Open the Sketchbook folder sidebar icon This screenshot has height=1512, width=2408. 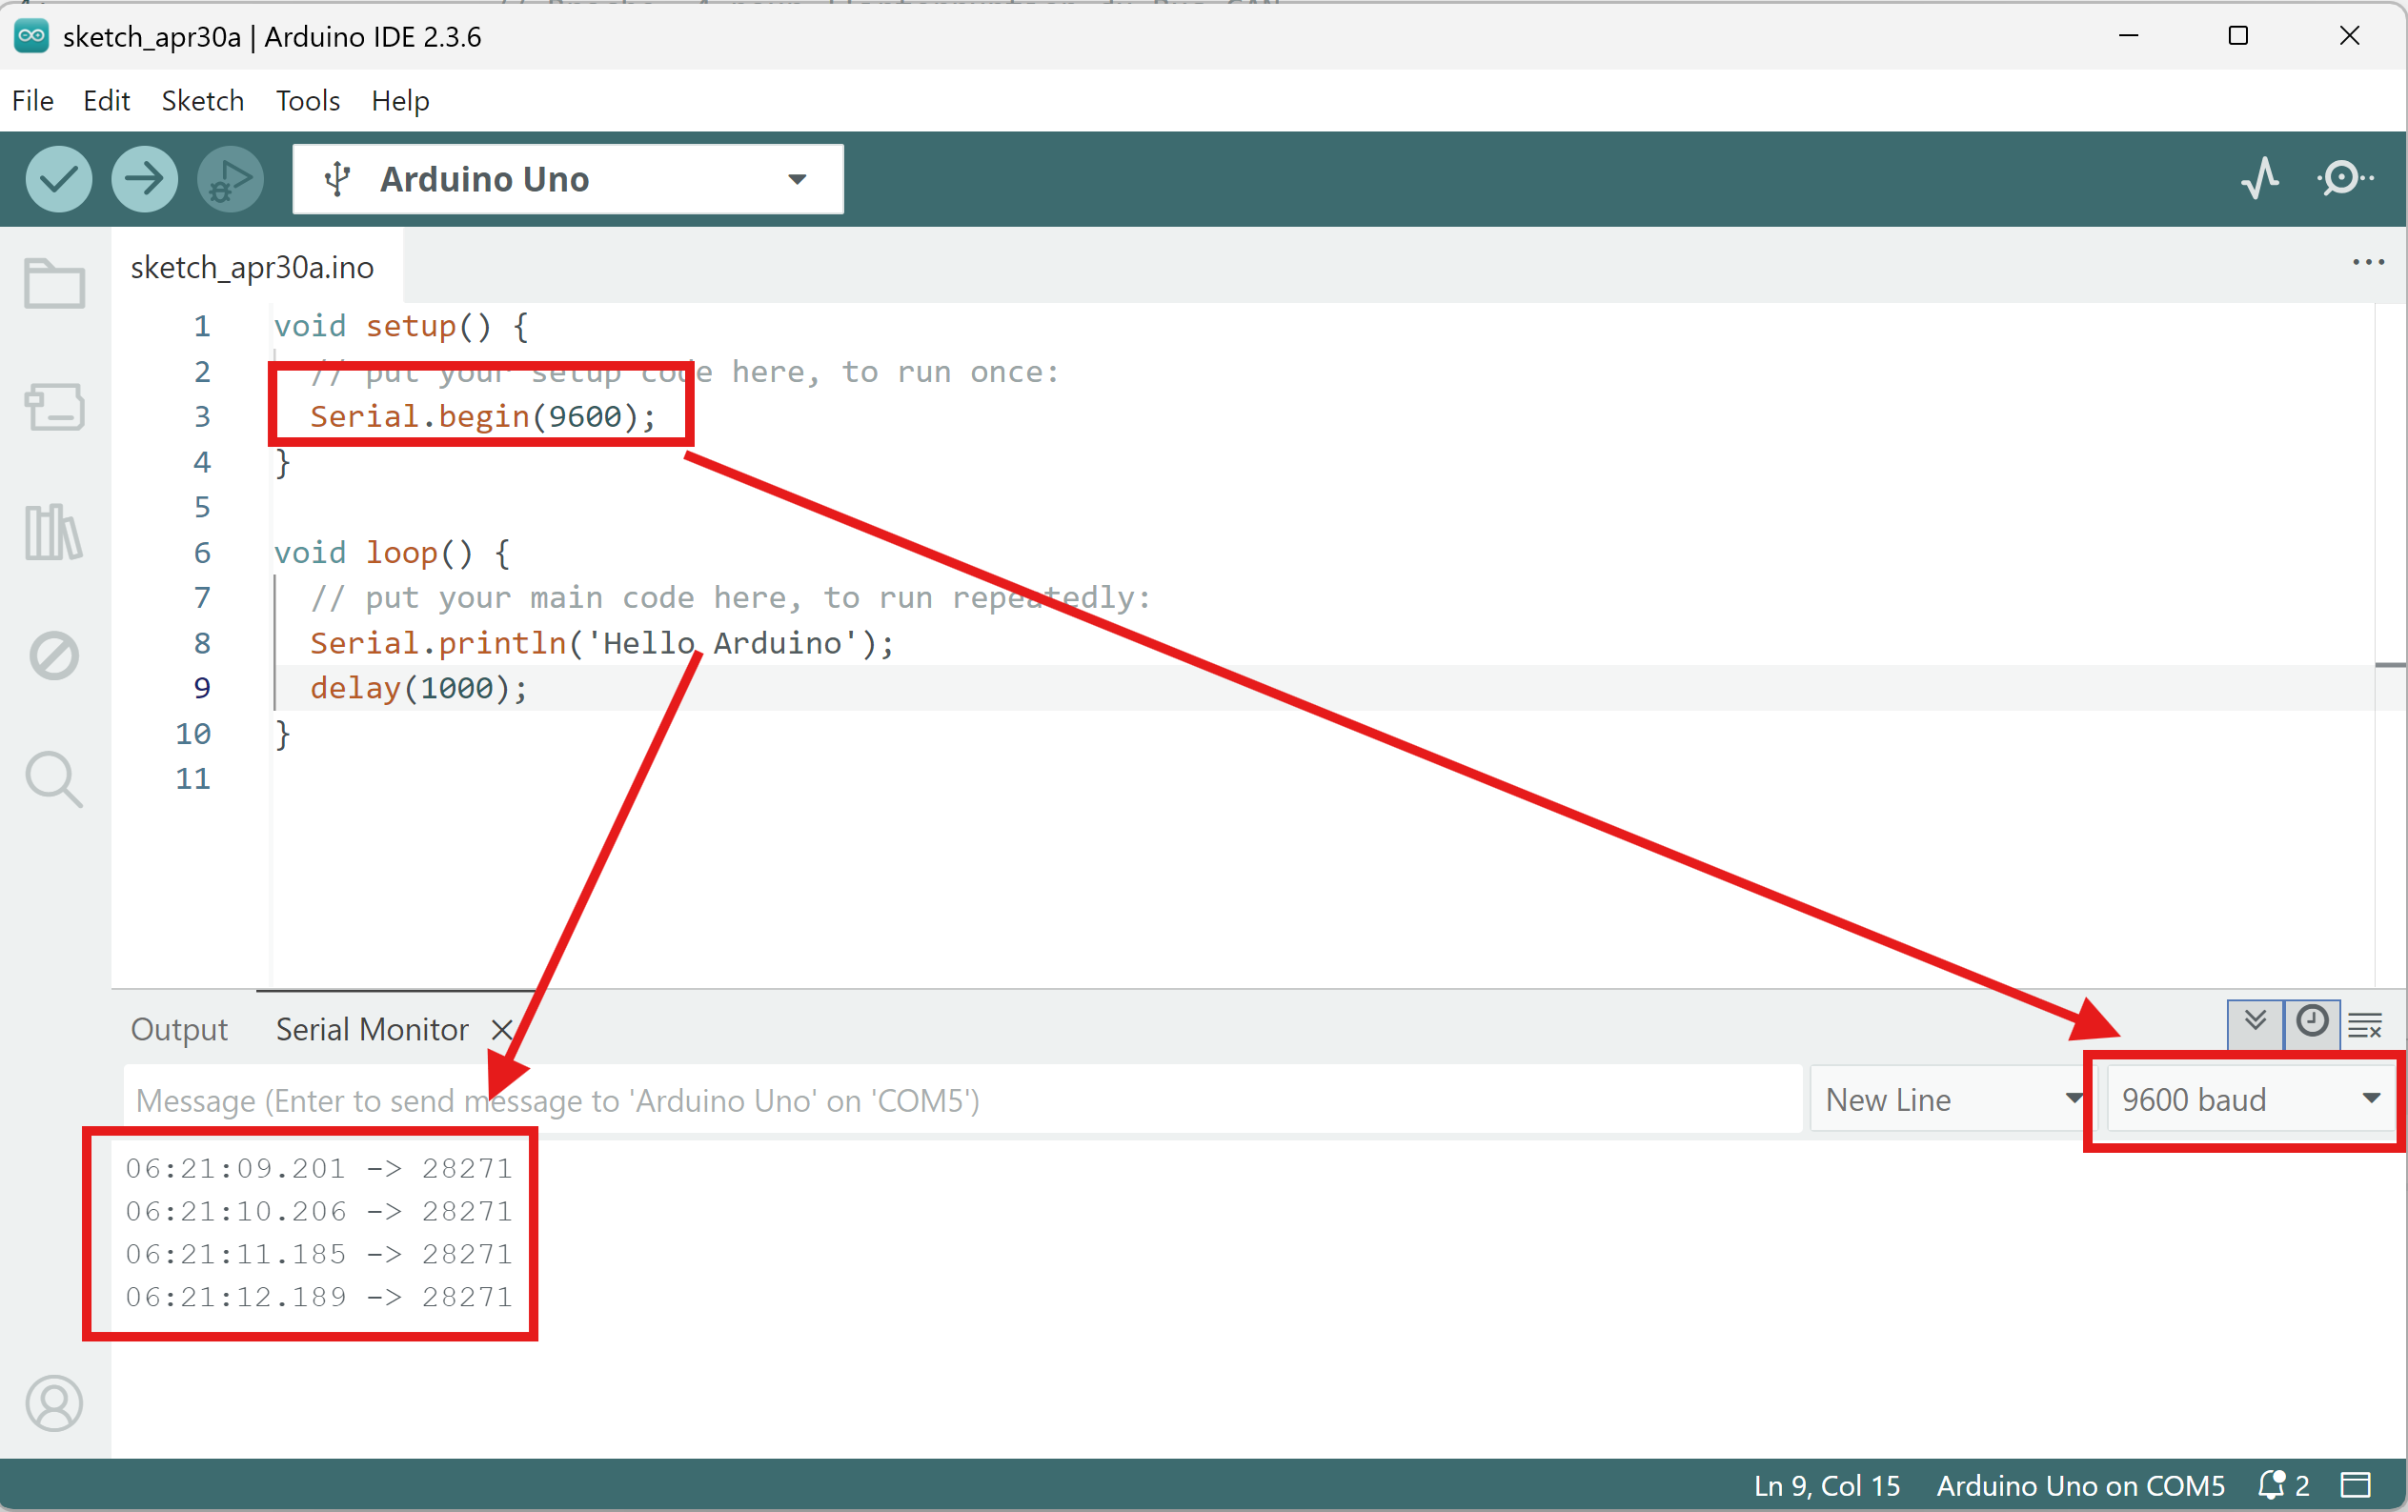pyautogui.click(x=54, y=284)
